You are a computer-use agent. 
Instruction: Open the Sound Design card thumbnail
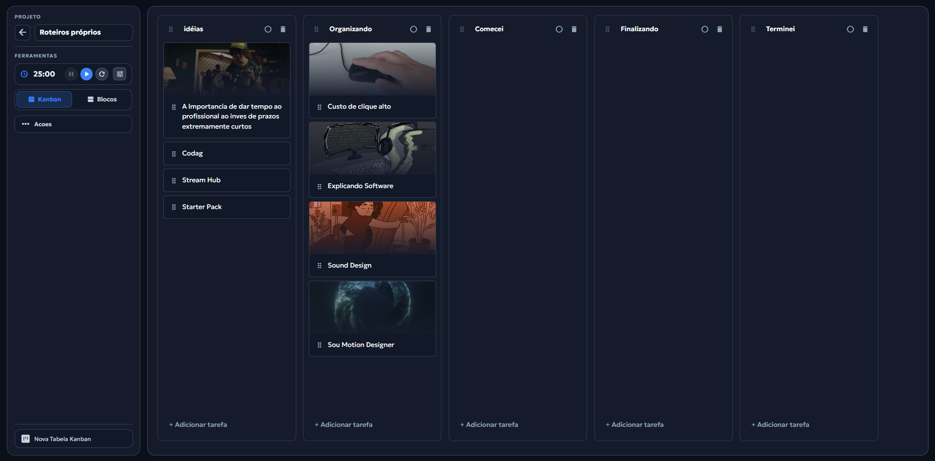[x=372, y=228]
